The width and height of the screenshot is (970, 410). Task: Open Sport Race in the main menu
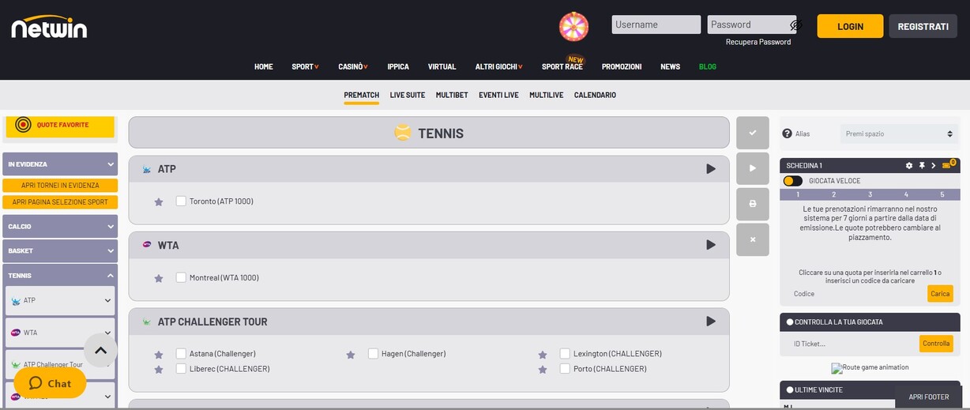562,66
